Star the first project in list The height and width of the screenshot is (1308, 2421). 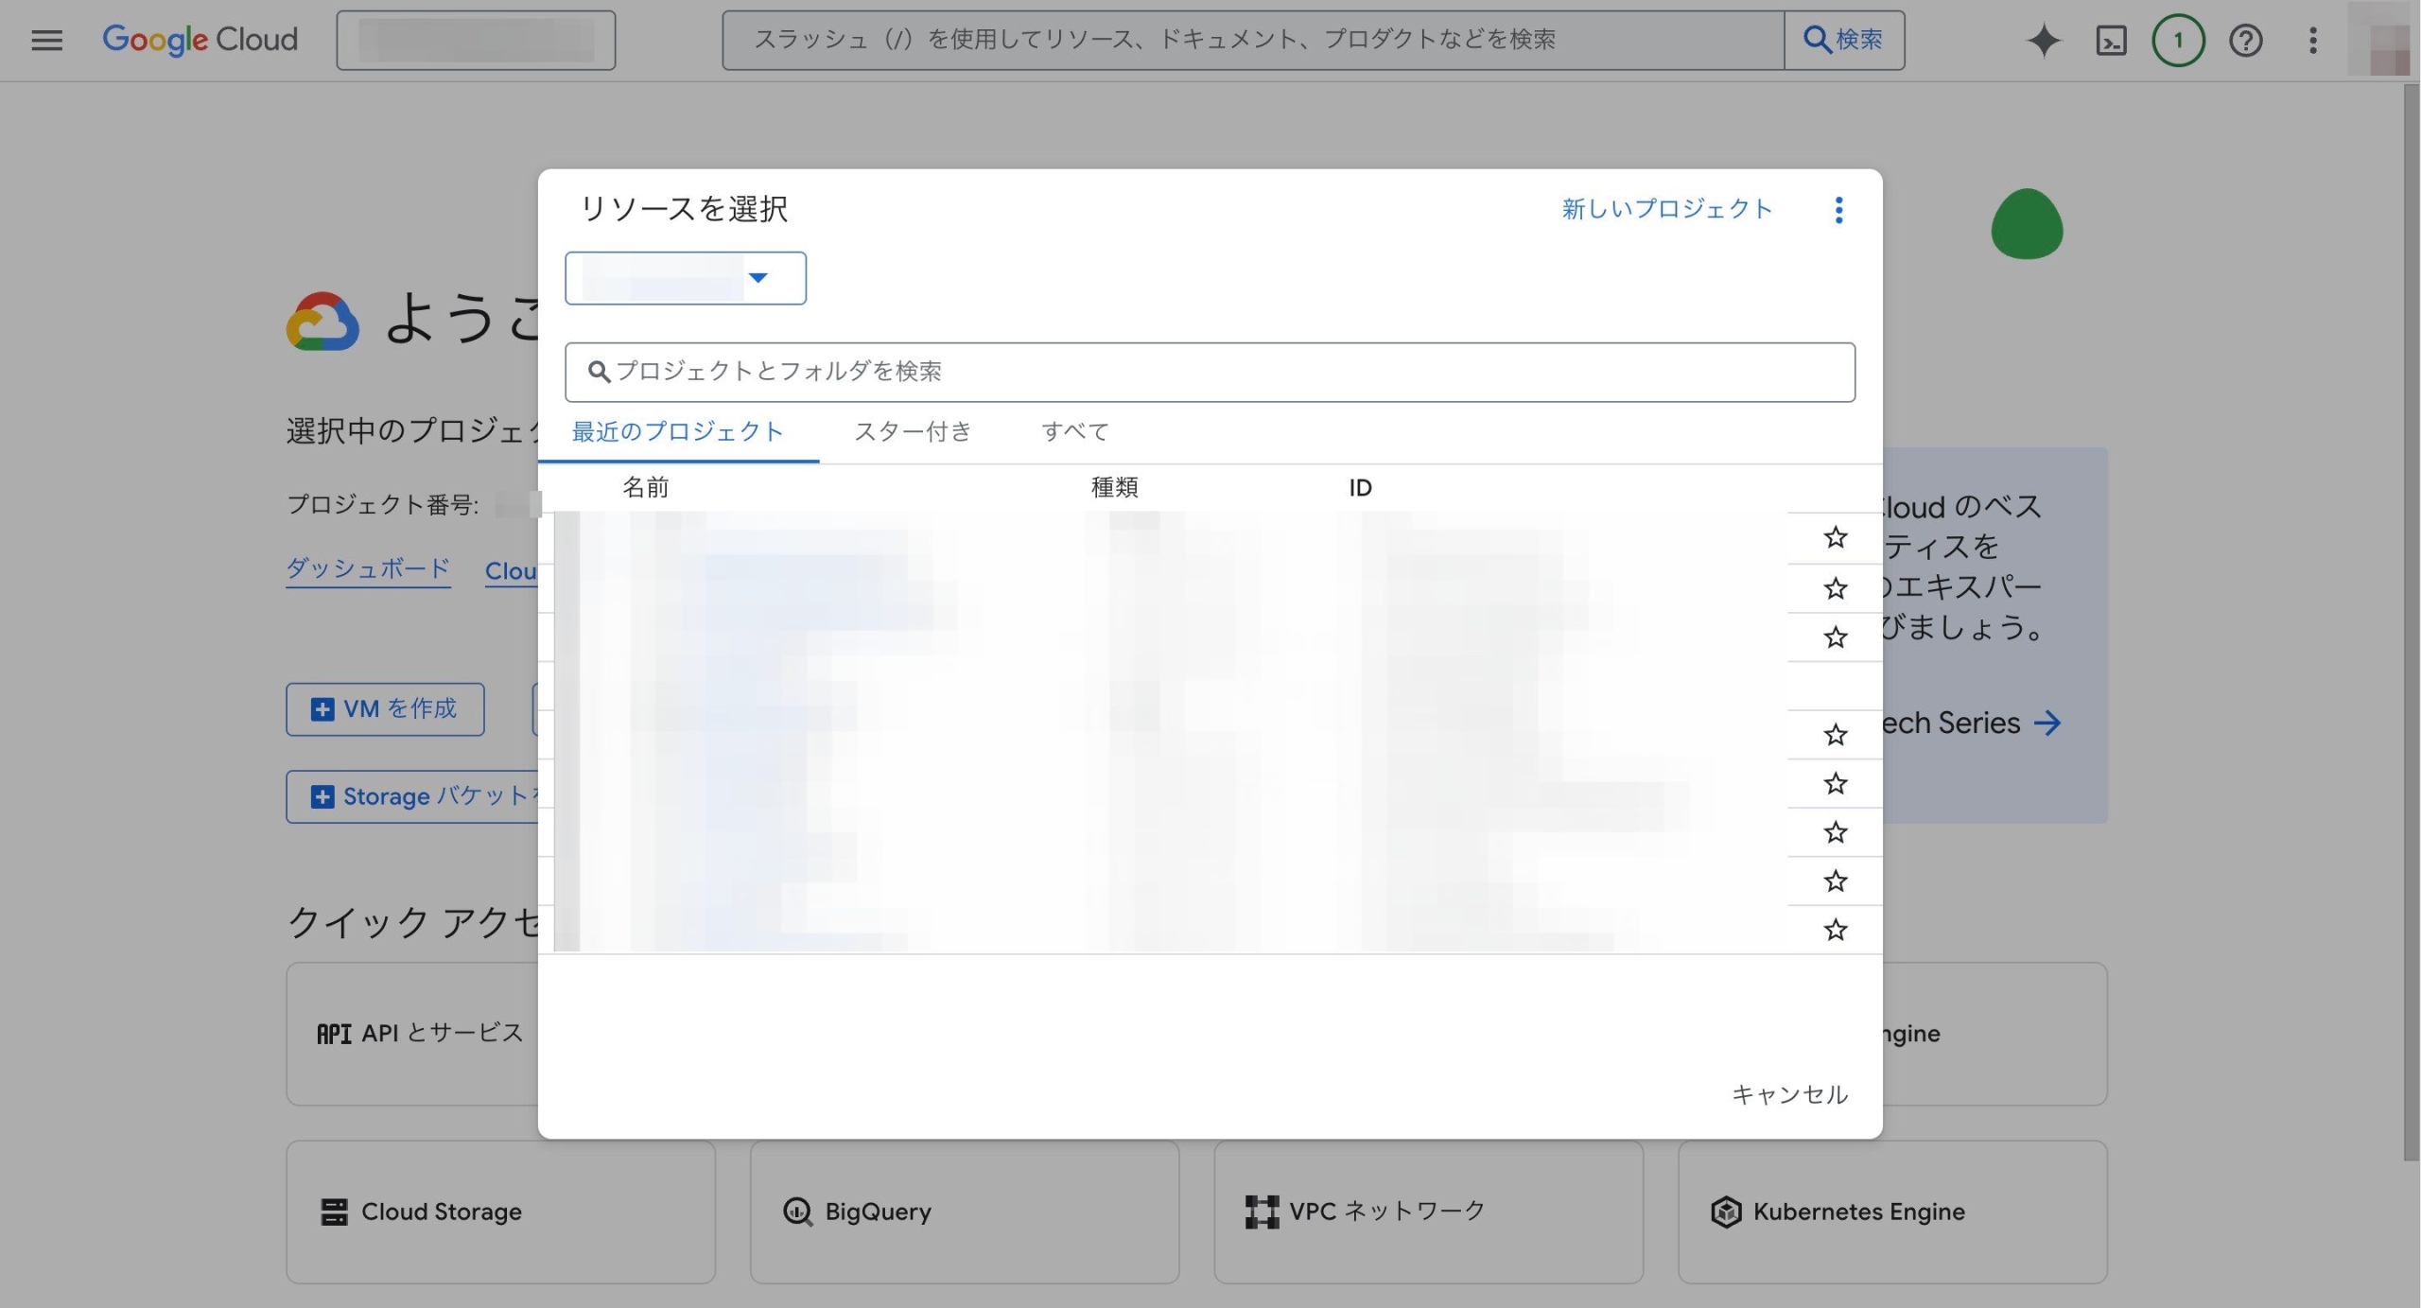pyautogui.click(x=1835, y=537)
